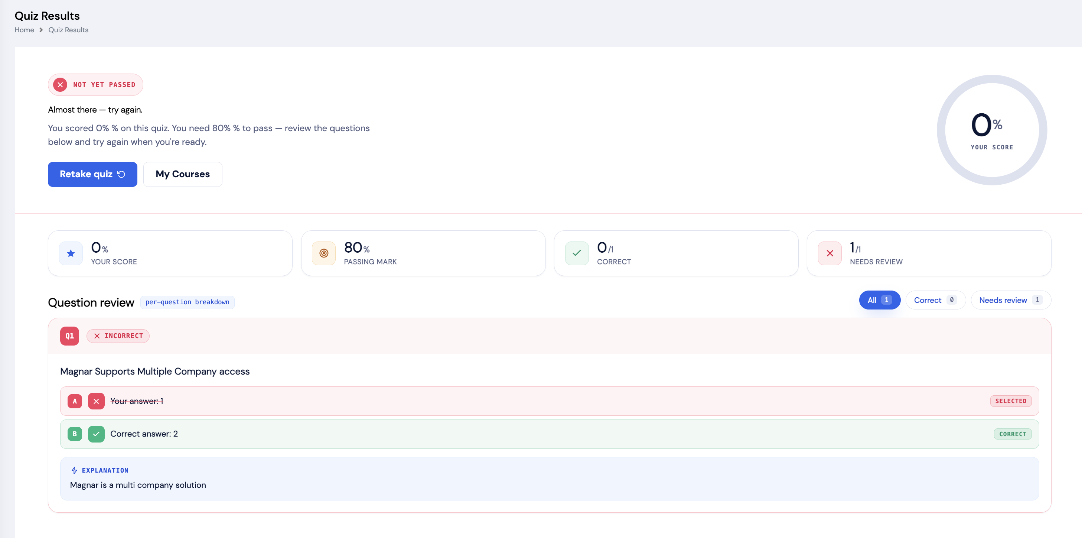1082x538 pixels.
Task: Filter questions by Correct
Action: (x=935, y=300)
